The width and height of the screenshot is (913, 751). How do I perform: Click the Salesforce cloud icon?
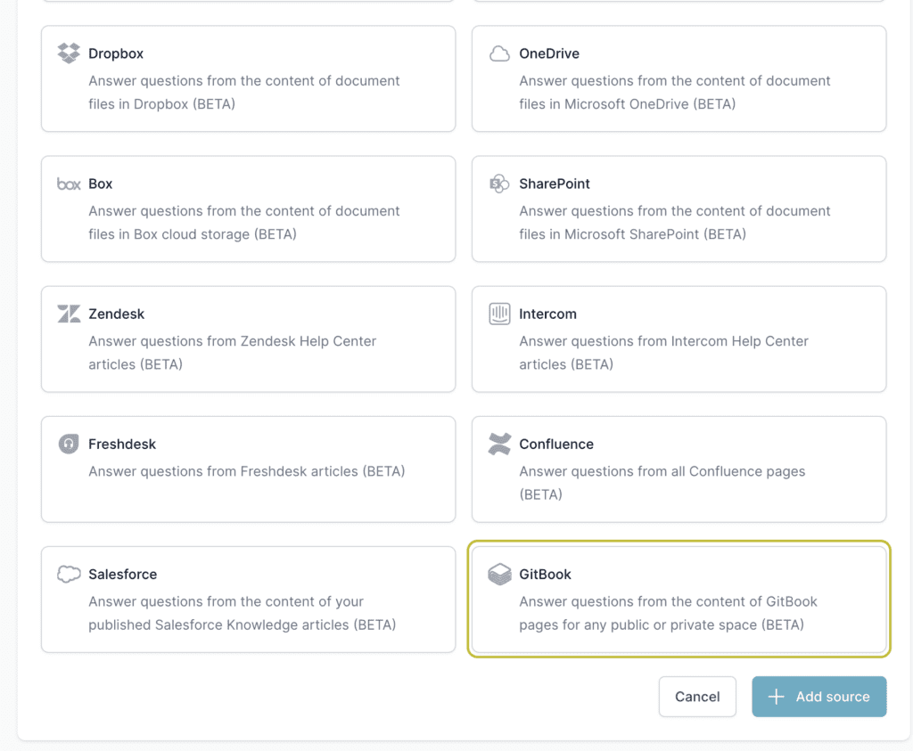click(x=69, y=575)
